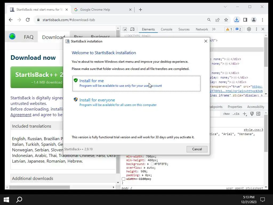Viewport: 273px width, 205px height.
Task: Choose Install for everyone option
Action: (136, 102)
